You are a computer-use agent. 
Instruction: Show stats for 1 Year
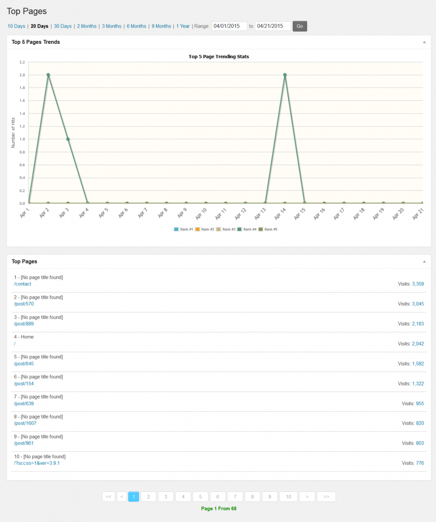pyautogui.click(x=183, y=26)
